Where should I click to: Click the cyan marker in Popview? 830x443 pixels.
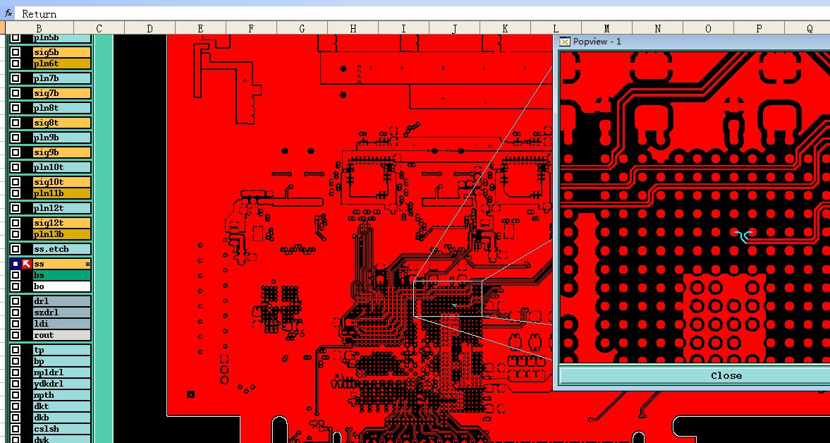pyautogui.click(x=743, y=236)
